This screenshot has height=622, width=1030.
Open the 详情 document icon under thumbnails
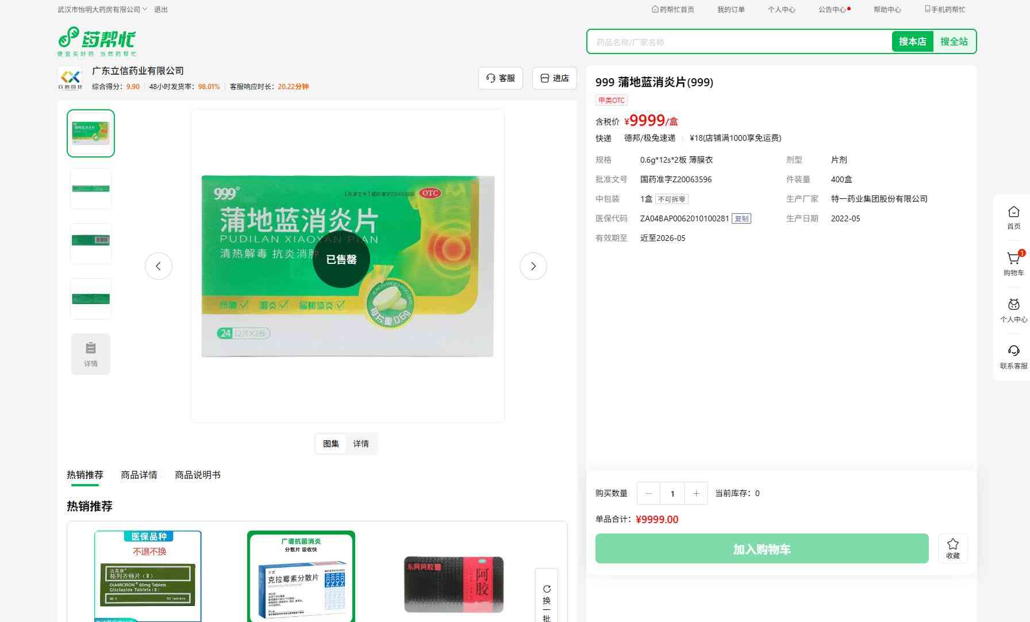pyautogui.click(x=91, y=354)
